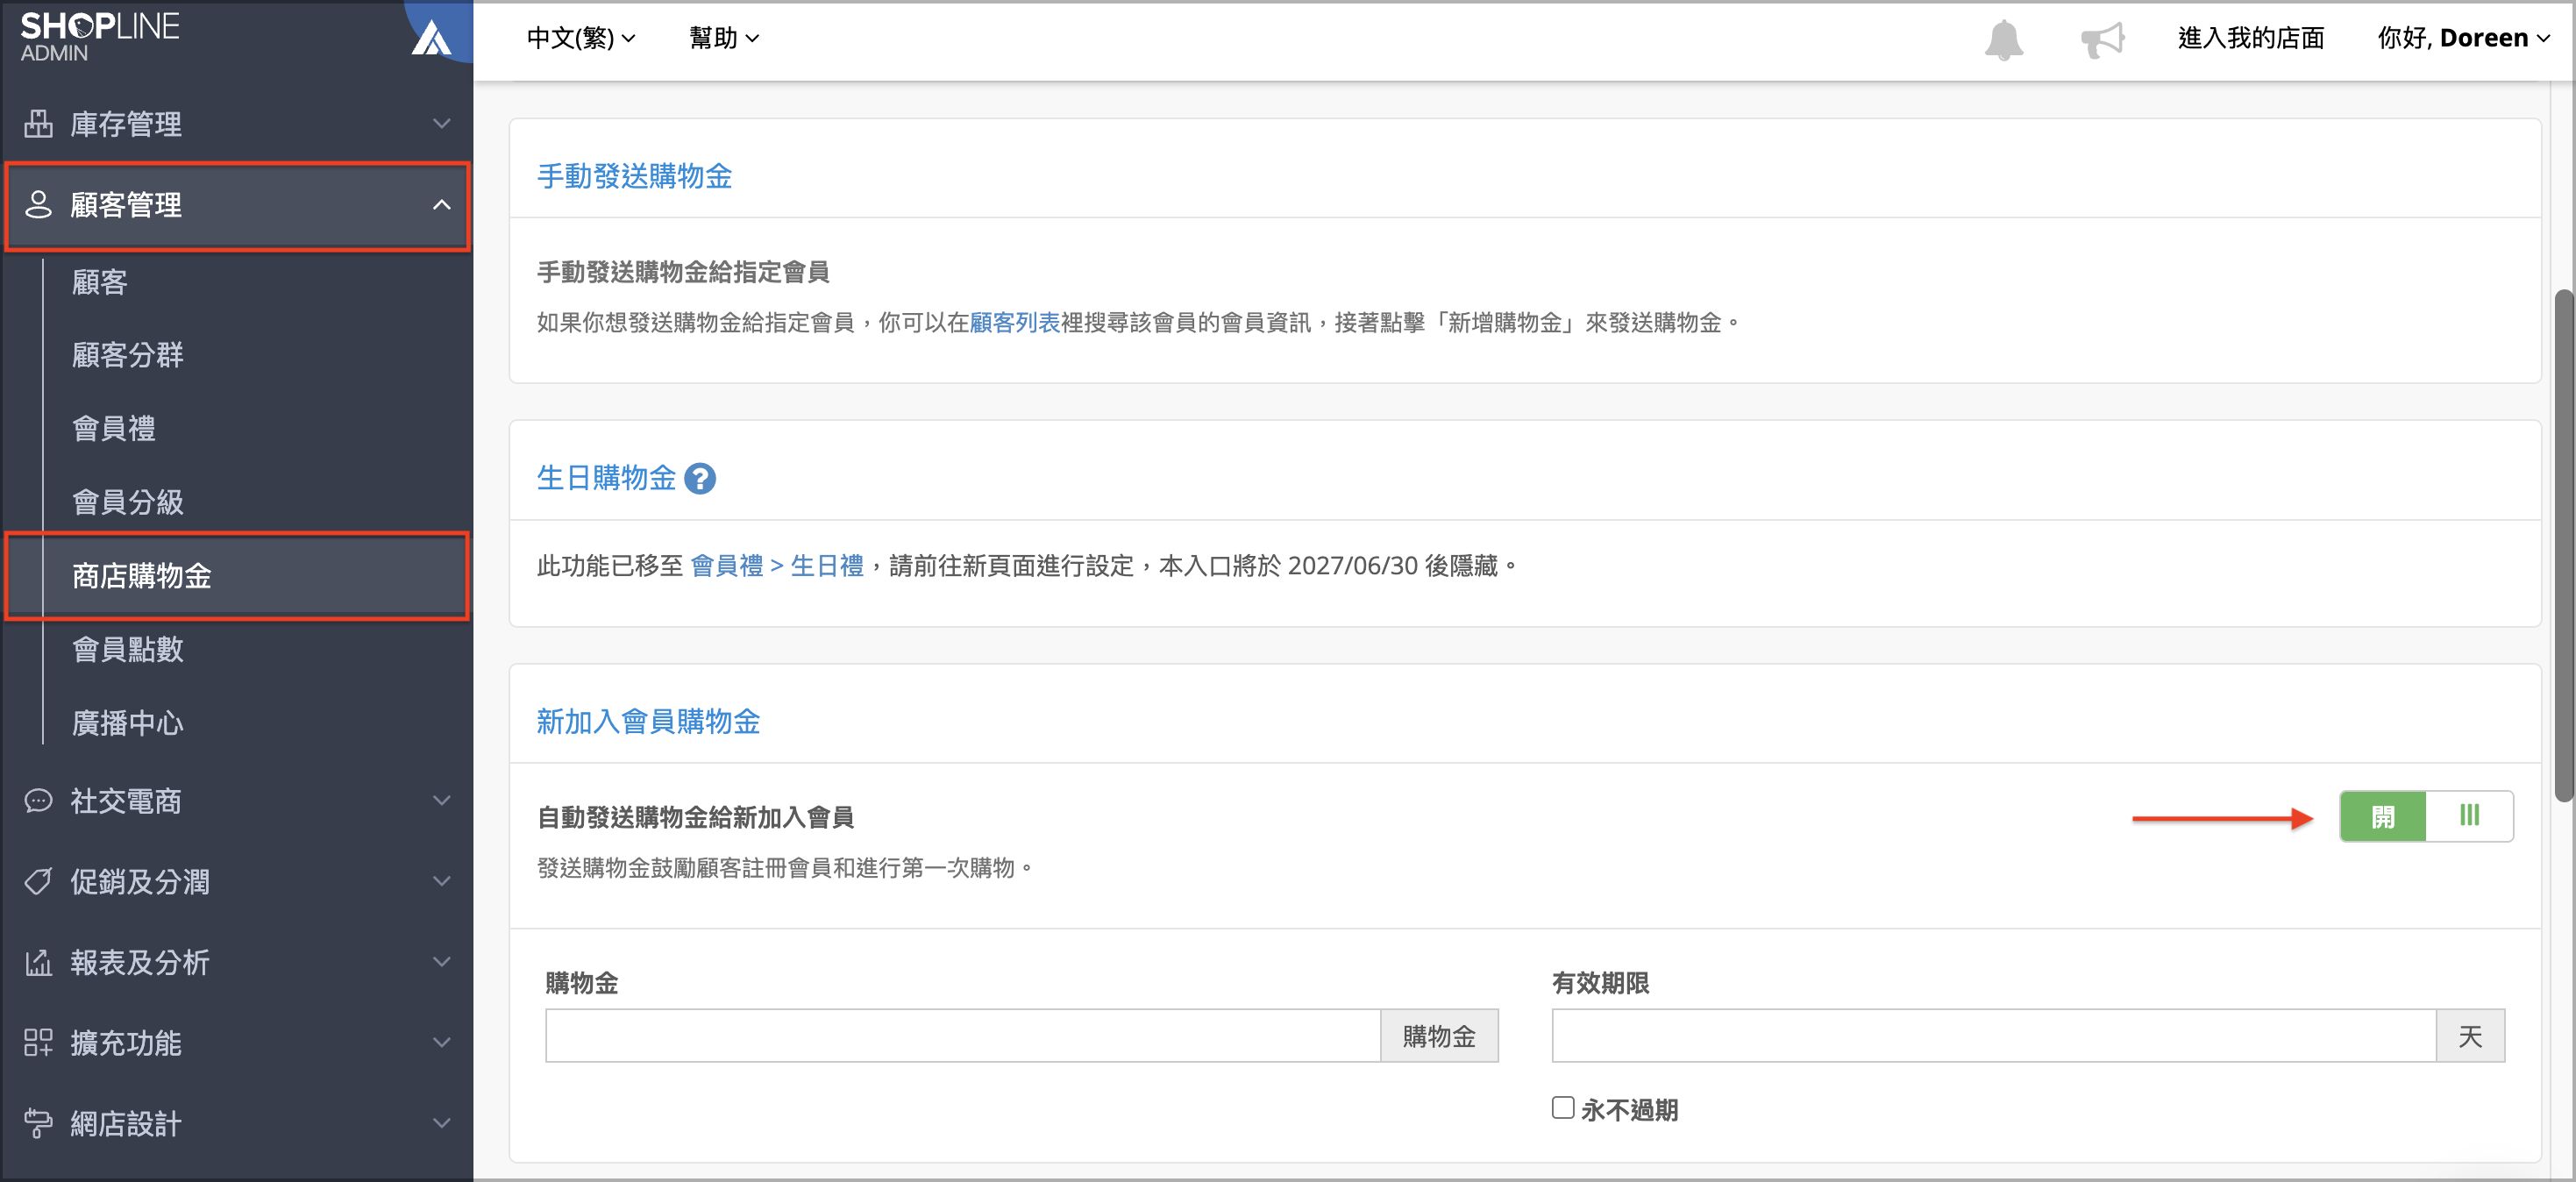Click the 顧客管理 person icon
The width and height of the screenshot is (2576, 1182).
(38, 205)
